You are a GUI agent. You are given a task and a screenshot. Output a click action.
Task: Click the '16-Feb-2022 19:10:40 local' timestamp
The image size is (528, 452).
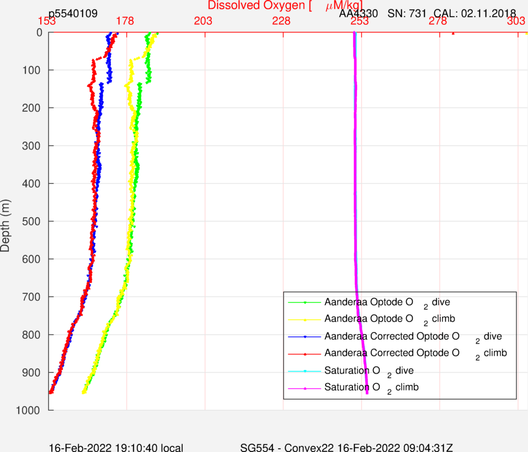[x=116, y=447]
